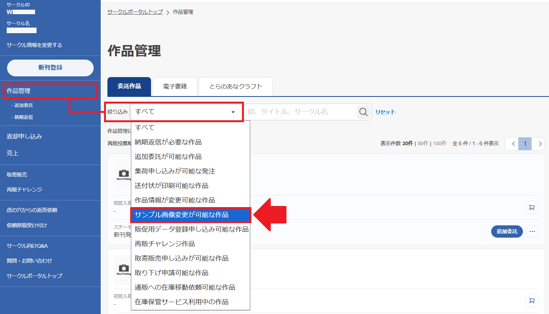Viewport: 549px width, 314px height.
Task: Switch to the 電子書籍 tab
Action: point(175,87)
